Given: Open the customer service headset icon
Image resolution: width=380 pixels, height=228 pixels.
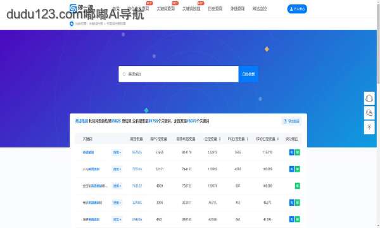Looking at the screenshot, I should click(369, 98).
